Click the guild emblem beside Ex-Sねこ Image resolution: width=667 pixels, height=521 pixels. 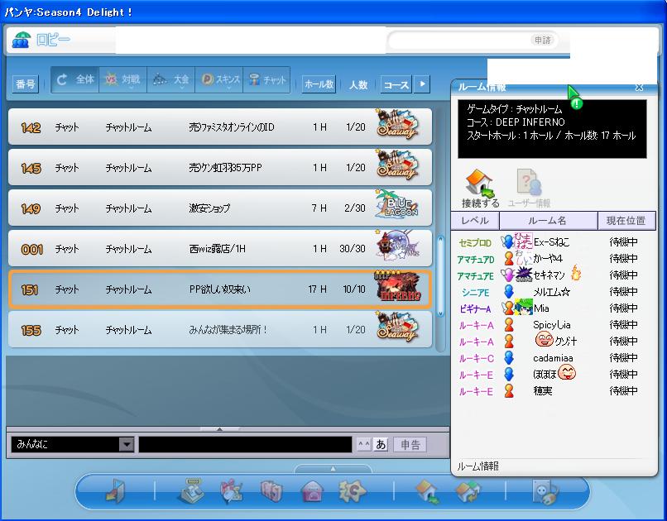tap(524, 241)
